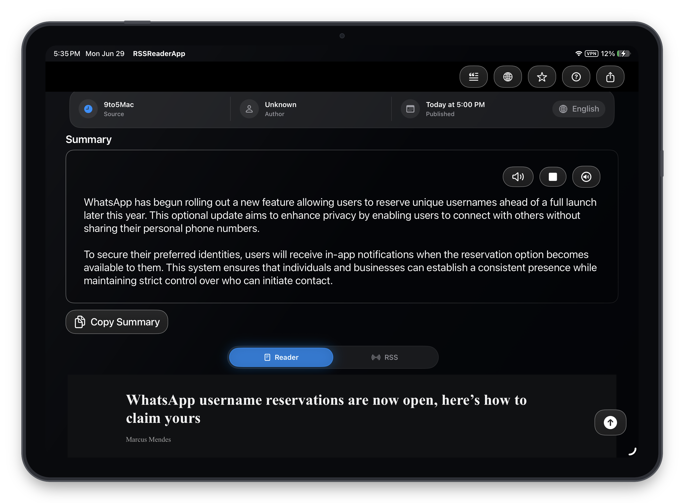
Task: Stop summary playback with square button
Action: (x=552, y=177)
